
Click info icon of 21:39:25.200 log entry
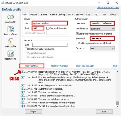pyautogui.click(x=22, y=85)
